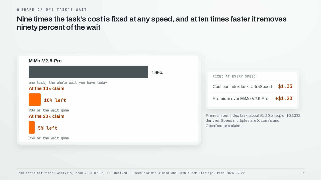
Task: Select the small orange 5% left bar
Action: [32, 127]
